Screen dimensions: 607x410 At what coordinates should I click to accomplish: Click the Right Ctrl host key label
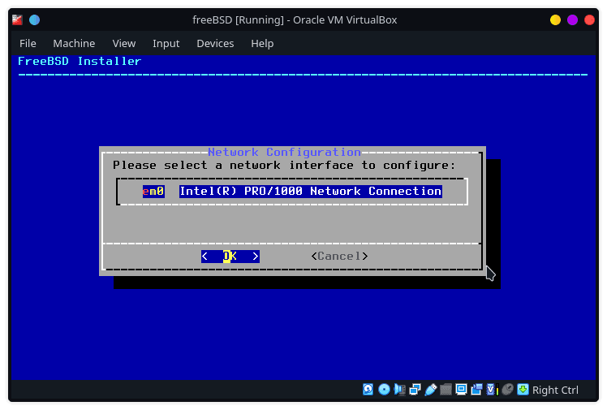(555, 390)
